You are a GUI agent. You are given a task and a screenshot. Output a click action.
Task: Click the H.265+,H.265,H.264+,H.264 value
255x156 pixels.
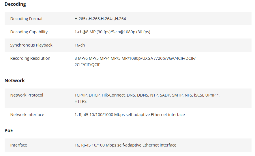tap(100, 19)
